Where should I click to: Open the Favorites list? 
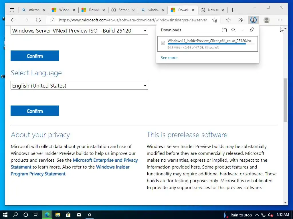[x=228, y=20]
